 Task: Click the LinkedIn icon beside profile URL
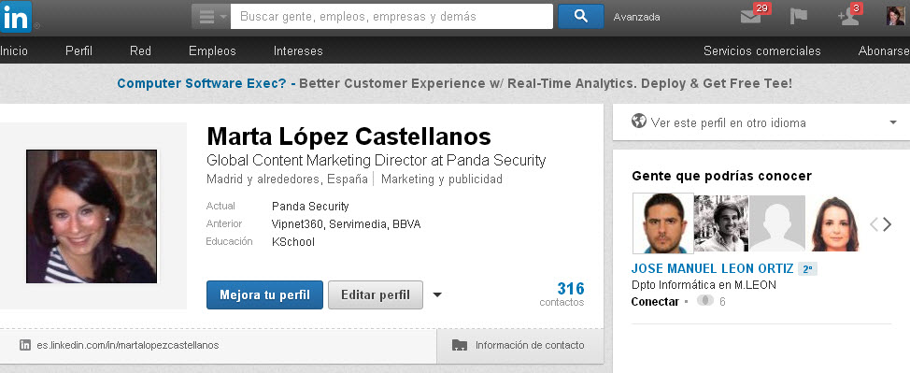click(25, 345)
